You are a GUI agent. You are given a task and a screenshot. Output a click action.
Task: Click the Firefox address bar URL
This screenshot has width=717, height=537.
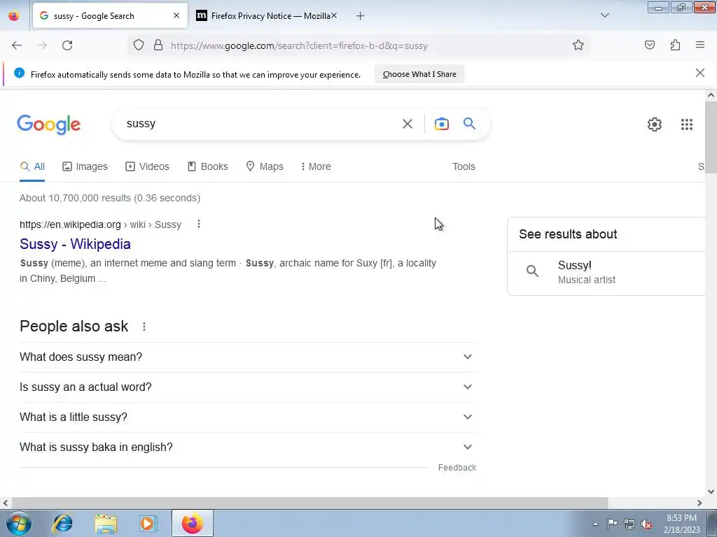(299, 45)
